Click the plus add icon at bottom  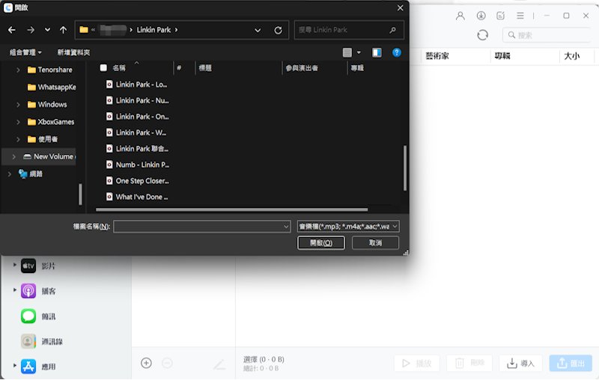(x=146, y=363)
